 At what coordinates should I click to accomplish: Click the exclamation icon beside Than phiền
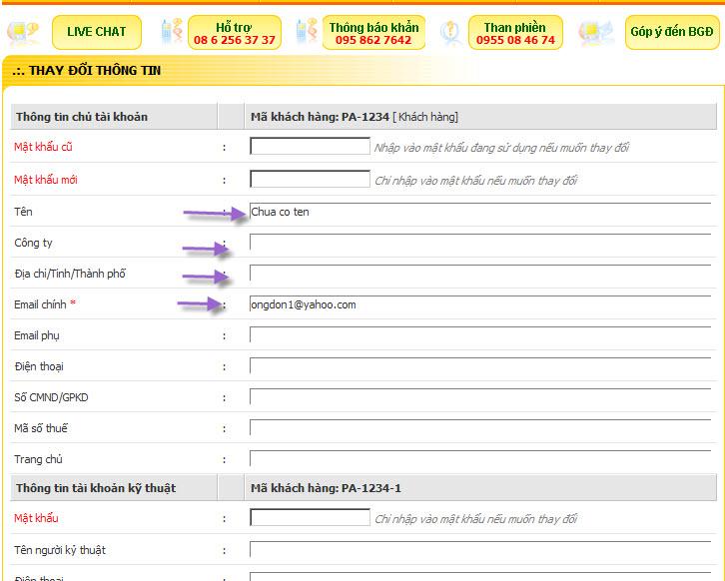[450, 32]
